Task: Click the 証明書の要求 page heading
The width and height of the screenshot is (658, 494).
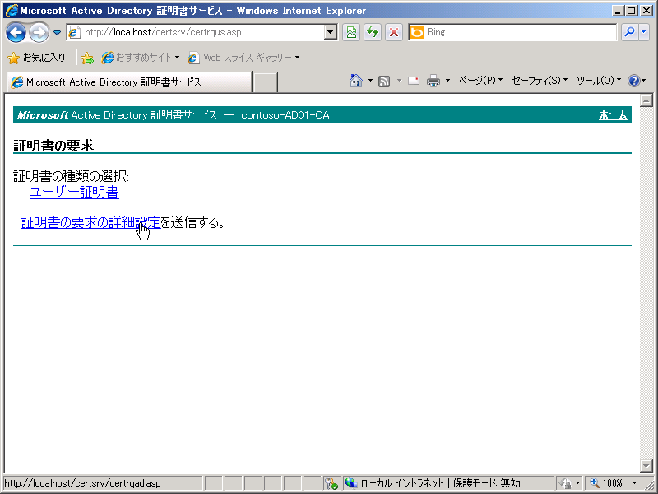Action: [x=53, y=146]
